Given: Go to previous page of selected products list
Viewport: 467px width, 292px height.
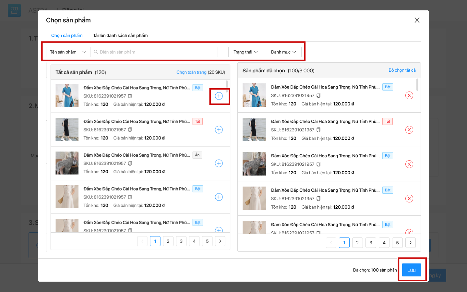Looking at the screenshot, I should click(331, 243).
